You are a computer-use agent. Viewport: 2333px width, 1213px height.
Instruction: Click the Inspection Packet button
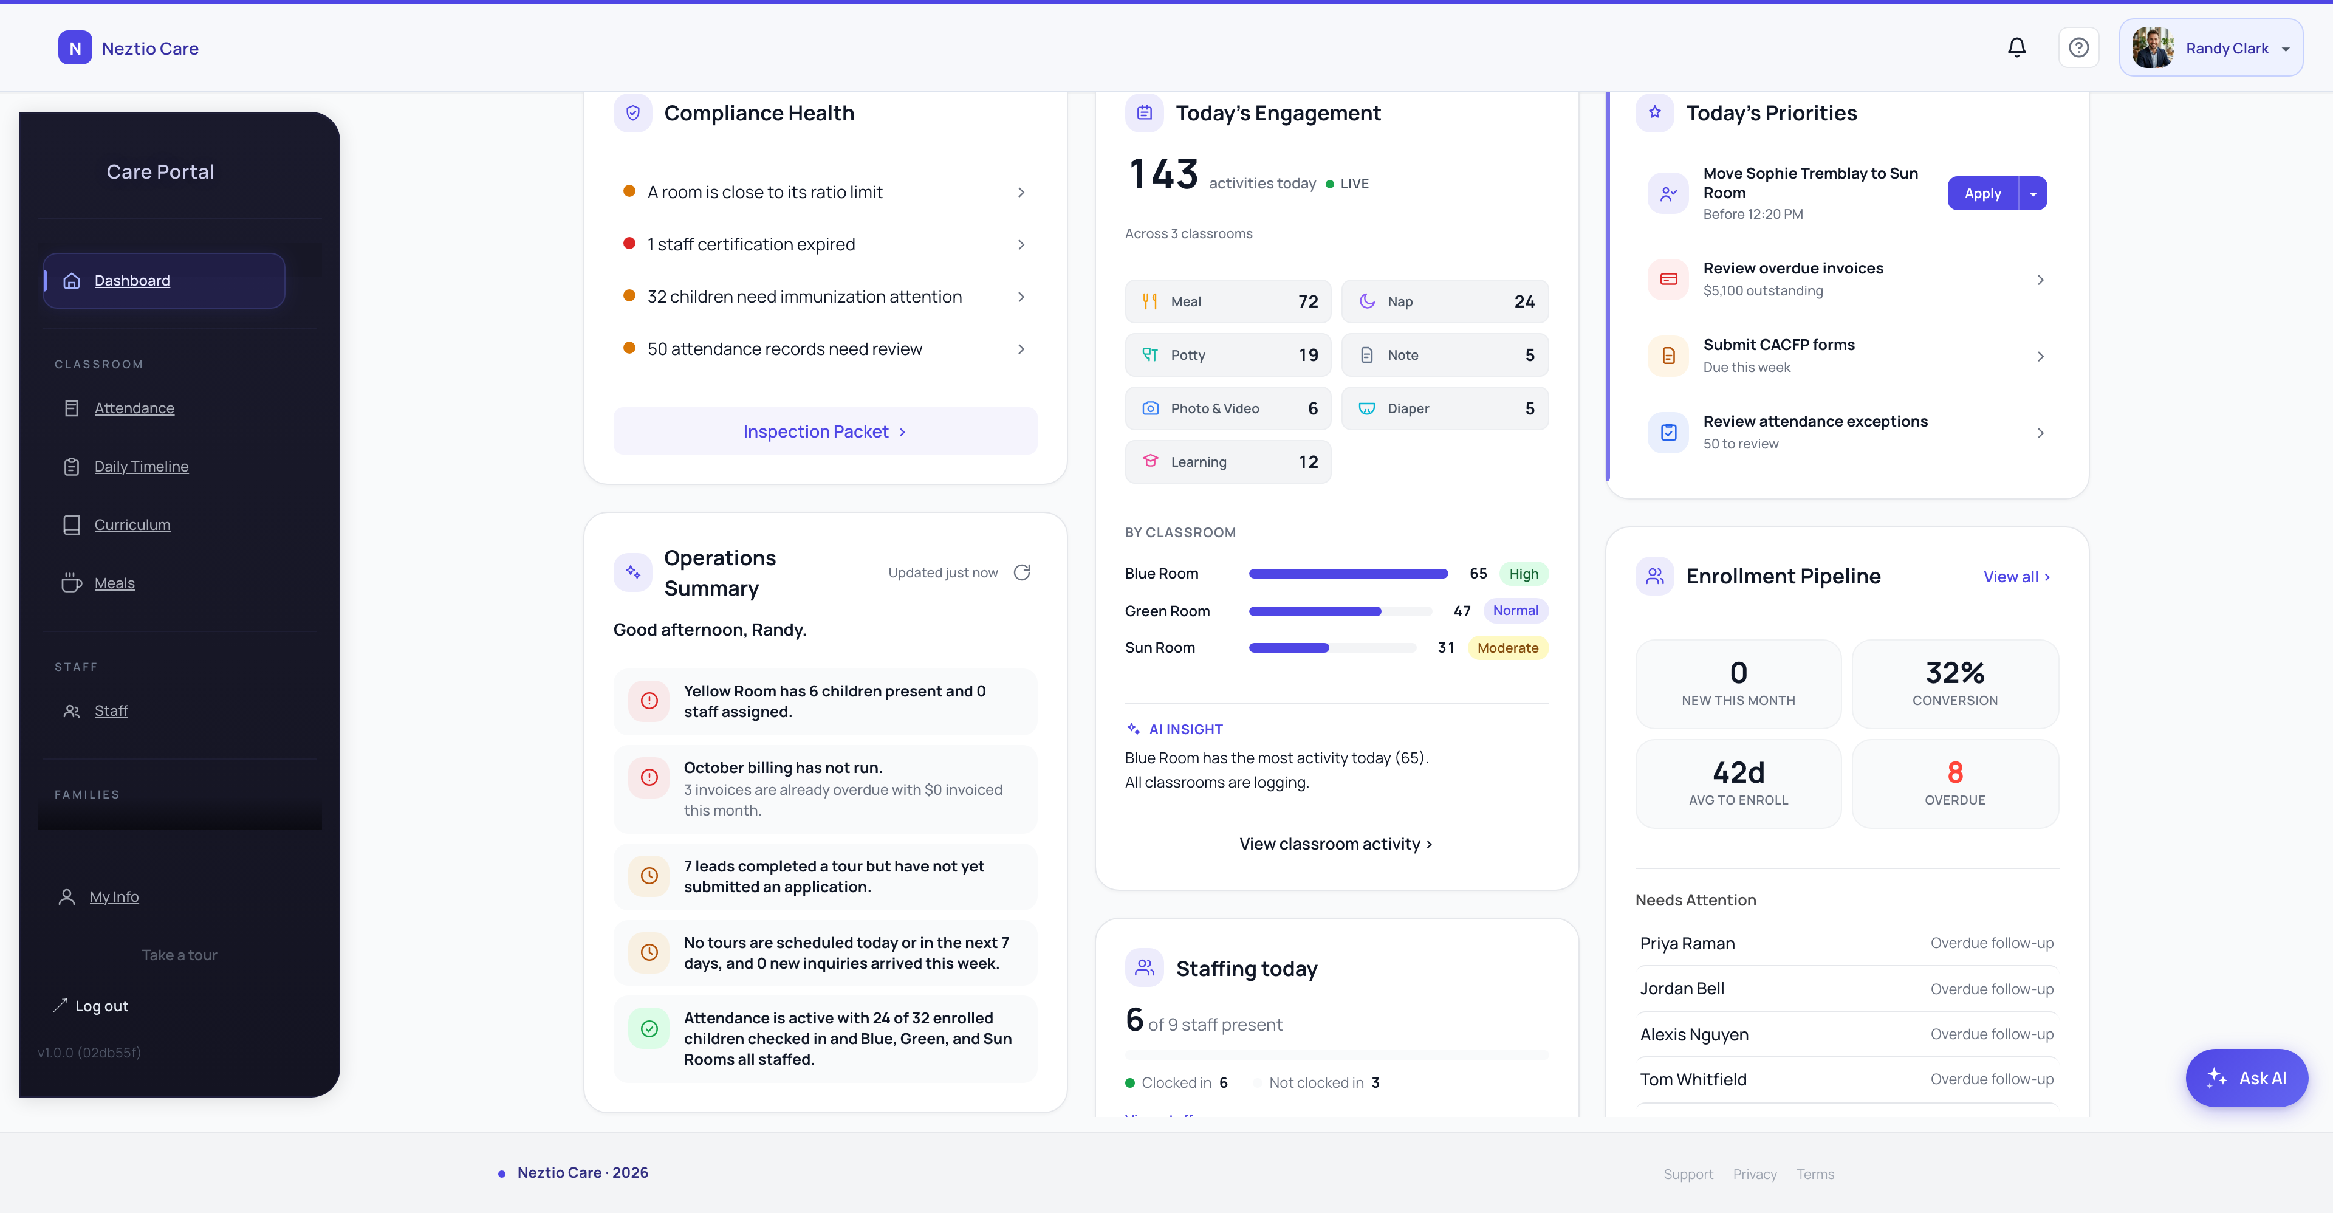click(825, 431)
